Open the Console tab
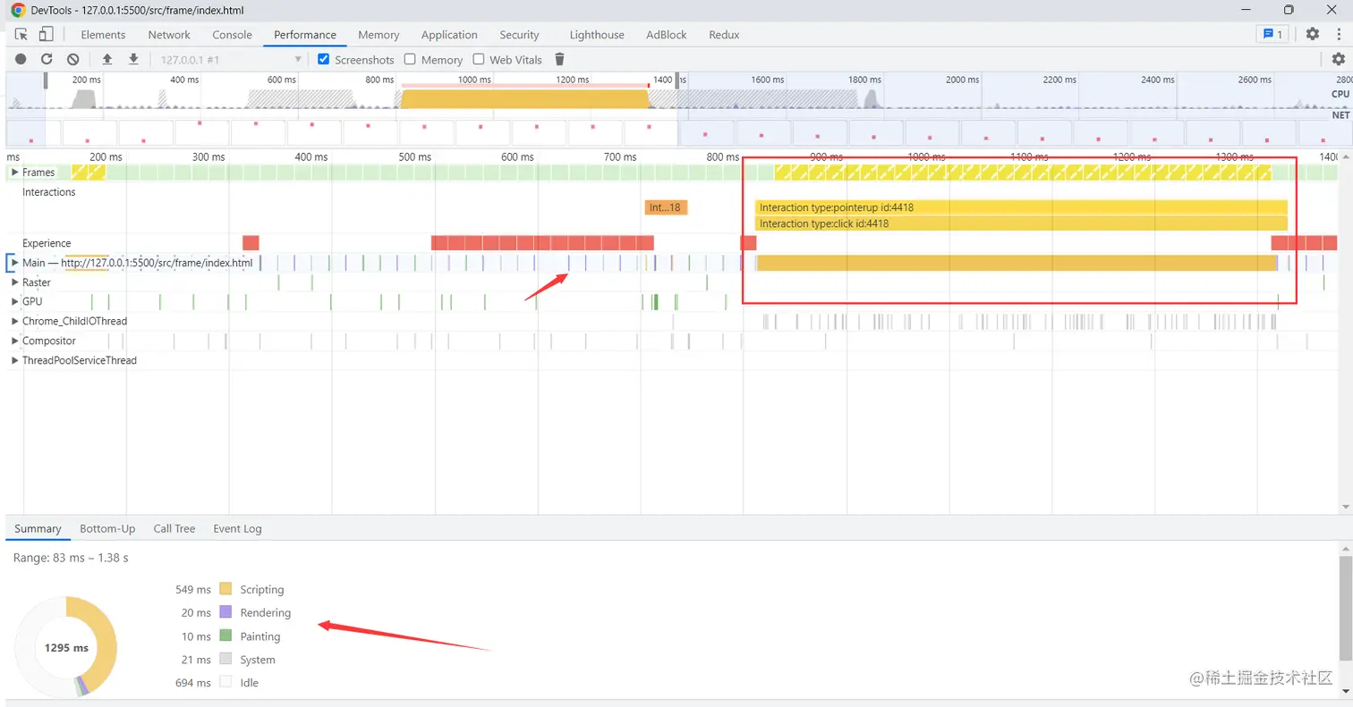Screen dimensions: 1353x707 [x=232, y=35]
